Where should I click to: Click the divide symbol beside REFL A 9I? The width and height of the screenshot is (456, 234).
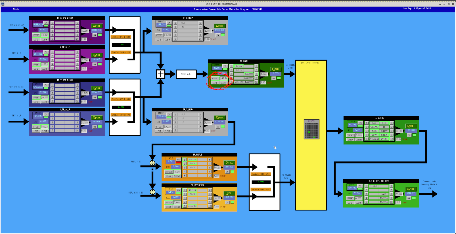tap(152, 163)
